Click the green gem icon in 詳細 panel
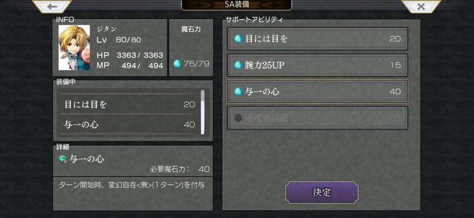Image resolution: width=474 pixels, height=218 pixels. (63, 159)
